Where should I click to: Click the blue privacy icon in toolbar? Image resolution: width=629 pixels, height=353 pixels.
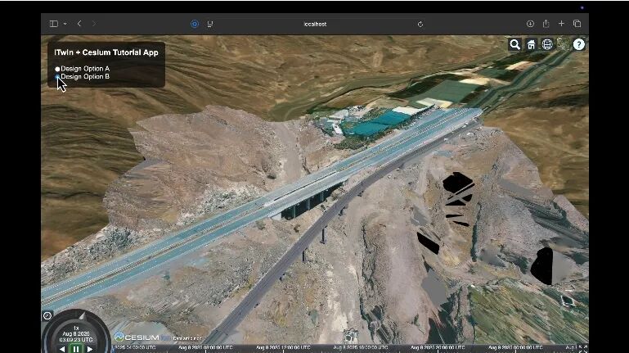point(195,24)
